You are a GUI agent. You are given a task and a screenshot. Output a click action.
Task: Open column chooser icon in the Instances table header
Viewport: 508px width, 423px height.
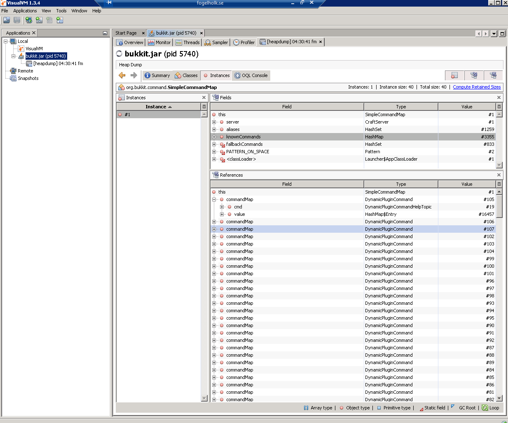tap(204, 107)
